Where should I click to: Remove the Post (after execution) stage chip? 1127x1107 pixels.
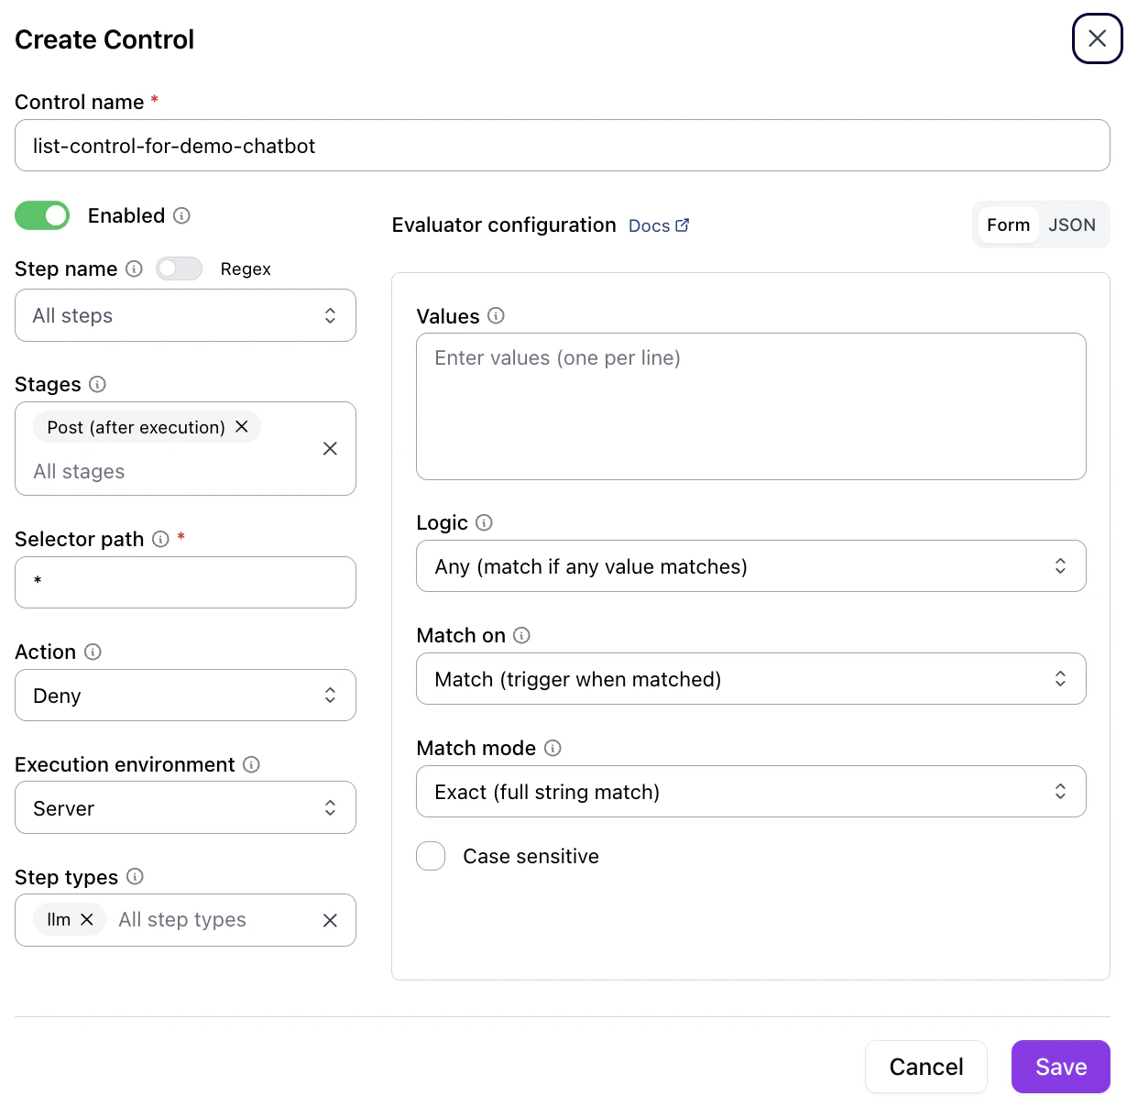241,427
